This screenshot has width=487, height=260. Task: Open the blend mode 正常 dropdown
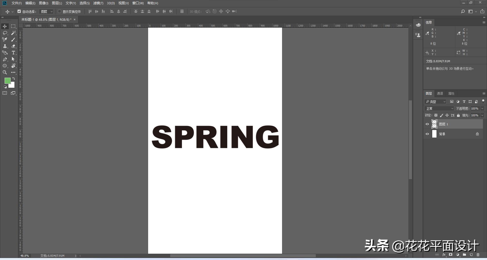tap(439, 109)
